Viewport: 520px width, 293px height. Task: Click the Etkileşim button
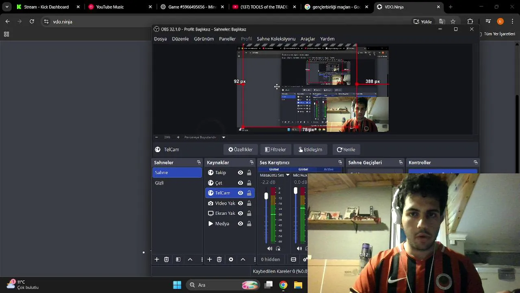coord(310,149)
